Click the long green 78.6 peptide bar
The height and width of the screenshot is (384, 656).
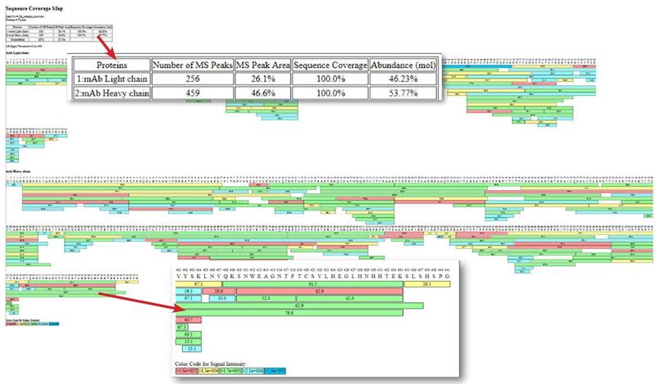click(x=289, y=312)
